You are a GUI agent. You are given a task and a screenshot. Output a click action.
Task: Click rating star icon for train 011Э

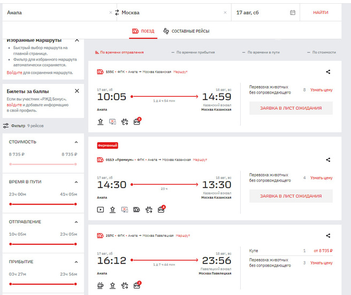(x=112, y=209)
